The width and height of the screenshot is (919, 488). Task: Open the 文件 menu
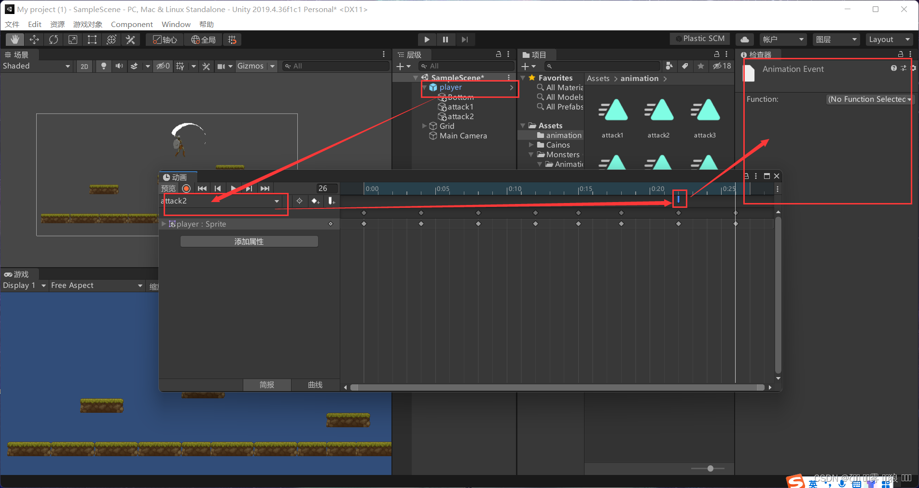[12, 24]
